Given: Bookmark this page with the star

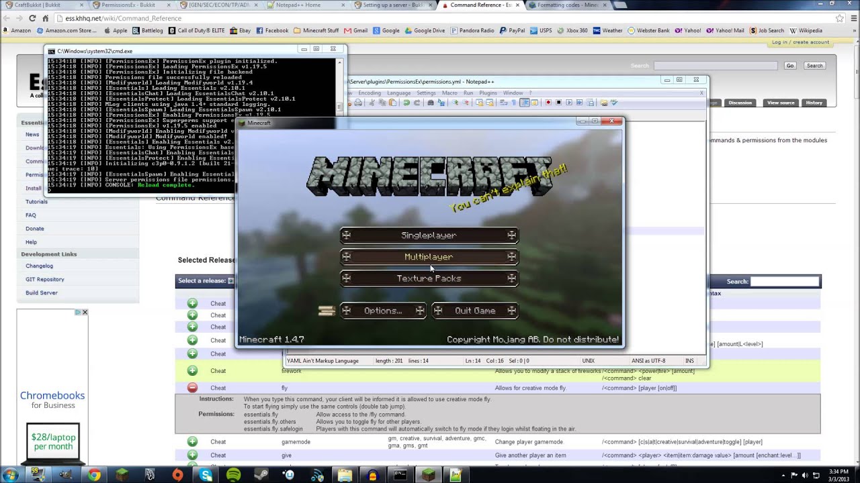Looking at the screenshot, I should tap(839, 18).
